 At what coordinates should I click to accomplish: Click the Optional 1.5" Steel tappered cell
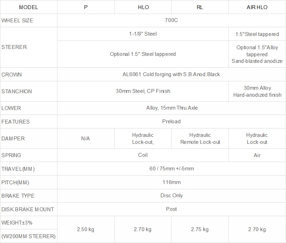click(143, 54)
